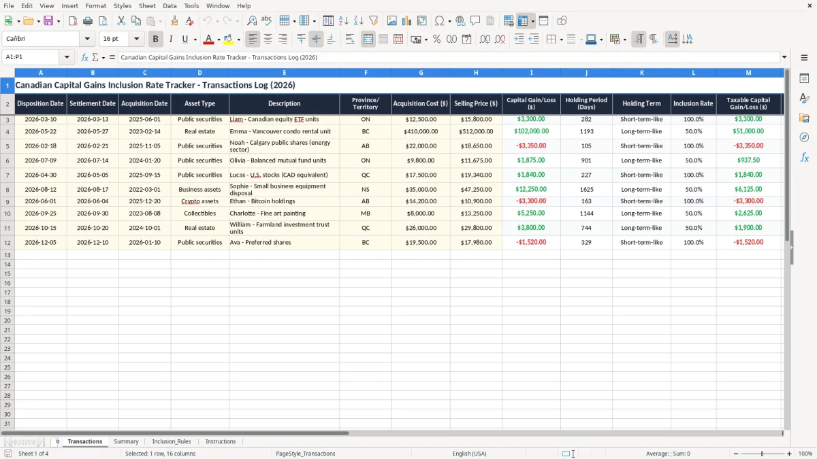Click the Select Function sum button

coord(96,57)
